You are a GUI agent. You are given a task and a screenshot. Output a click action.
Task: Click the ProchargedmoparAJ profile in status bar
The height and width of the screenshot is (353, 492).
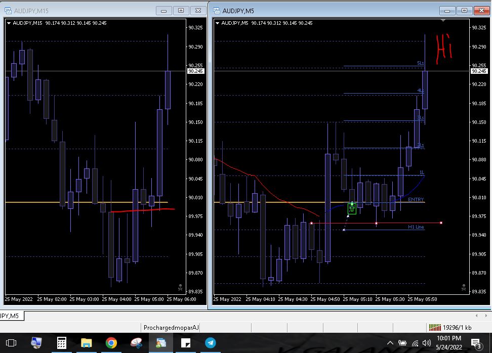pyautogui.click(x=171, y=328)
